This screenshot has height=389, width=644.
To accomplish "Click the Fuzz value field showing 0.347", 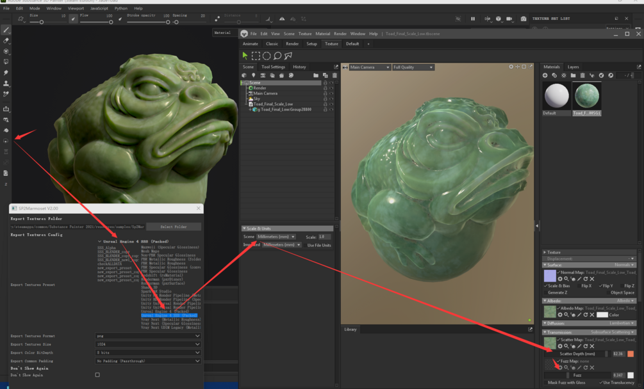I will [618, 375].
